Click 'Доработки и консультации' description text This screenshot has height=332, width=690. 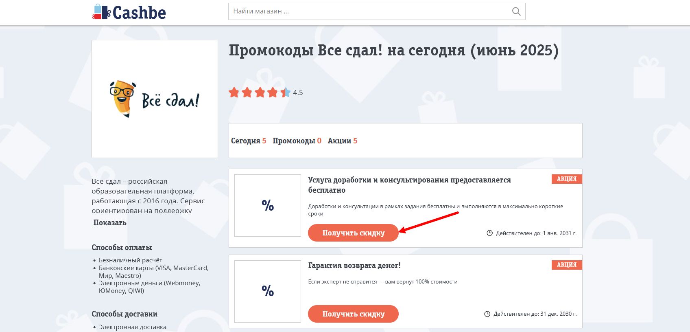point(436,210)
